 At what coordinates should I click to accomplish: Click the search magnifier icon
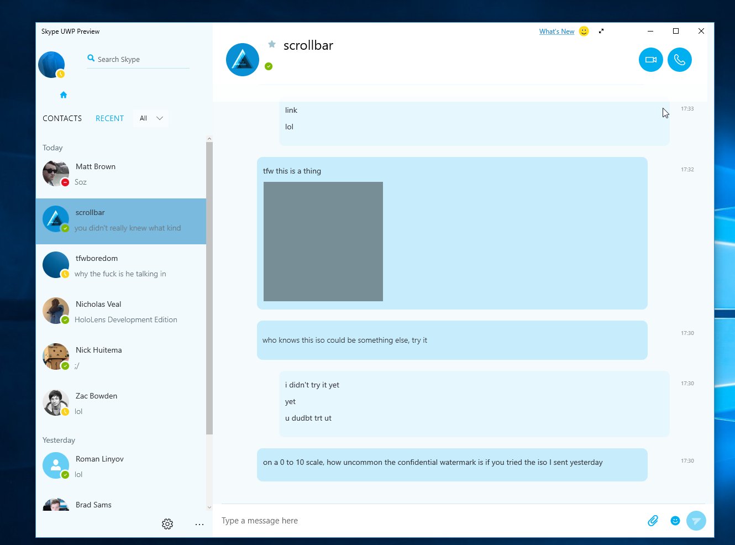[x=91, y=58]
